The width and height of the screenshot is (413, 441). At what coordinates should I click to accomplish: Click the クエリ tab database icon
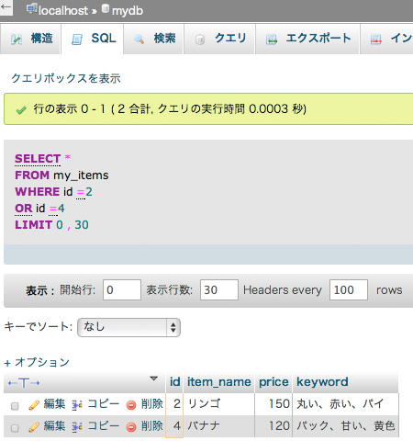point(200,40)
